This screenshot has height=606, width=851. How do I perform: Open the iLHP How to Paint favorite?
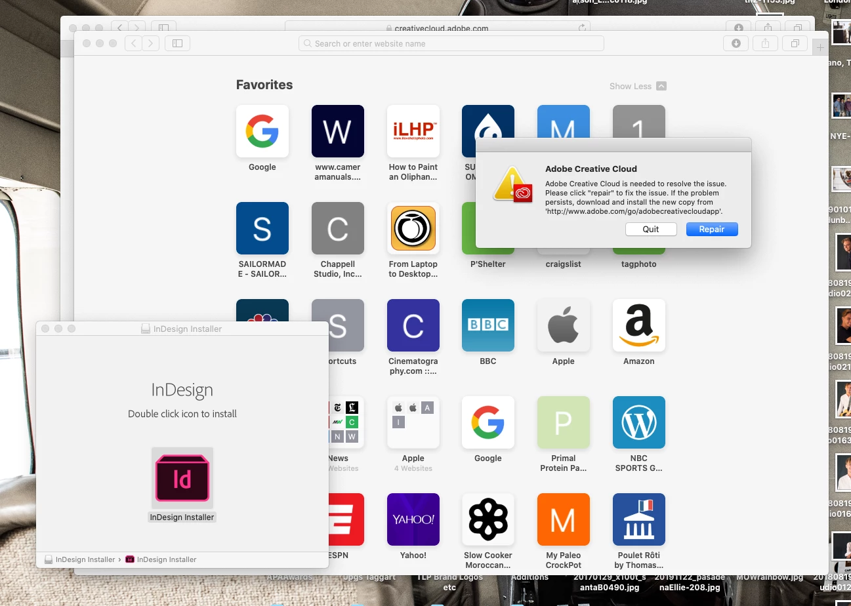(413, 131)
